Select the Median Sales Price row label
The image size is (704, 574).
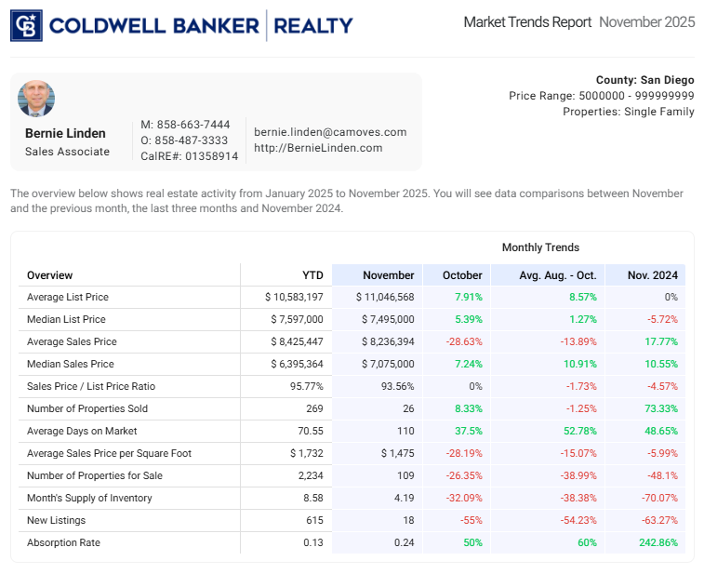click(71, 365)
